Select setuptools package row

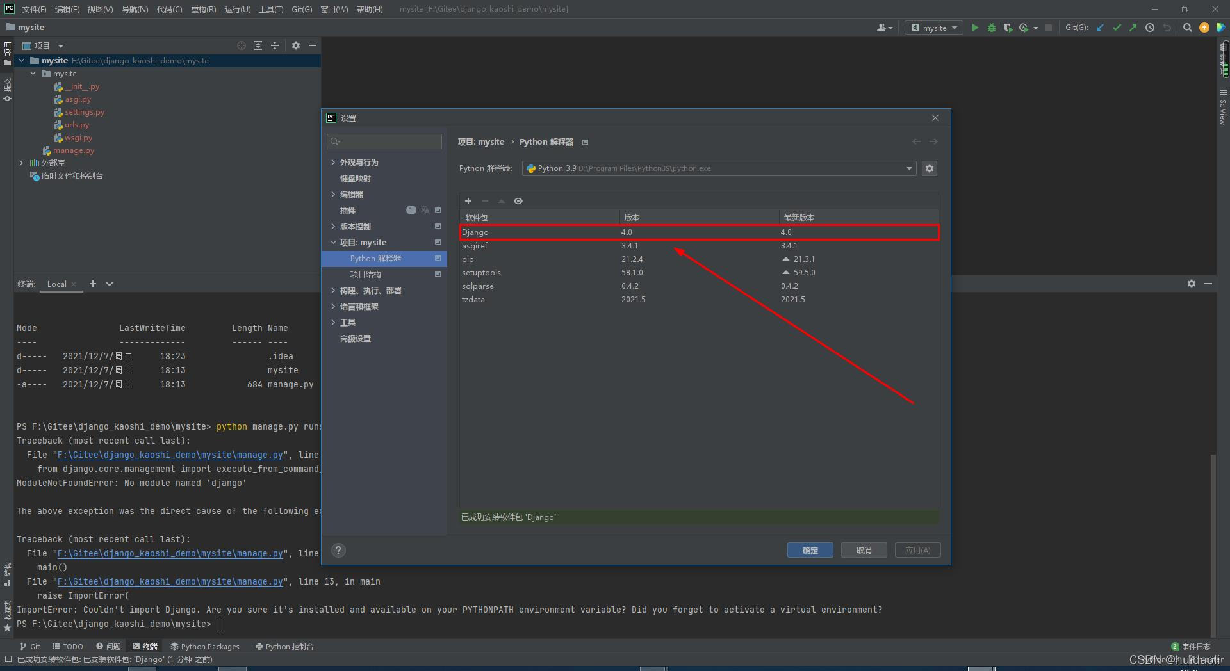699,273
